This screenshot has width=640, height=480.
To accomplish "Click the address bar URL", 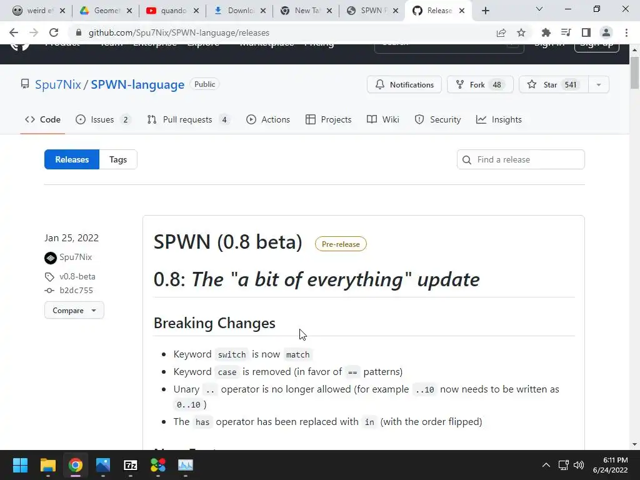I will (179, 32).
